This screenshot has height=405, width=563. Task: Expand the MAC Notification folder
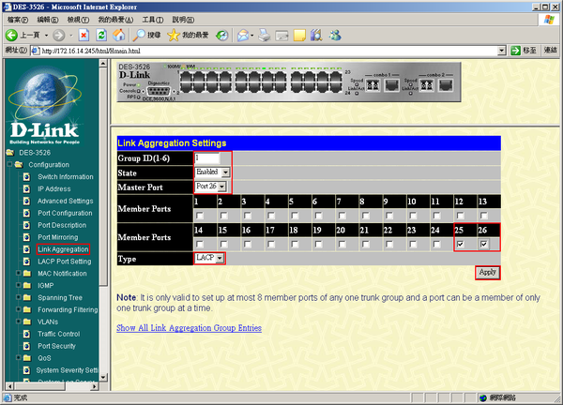point(19,274)
